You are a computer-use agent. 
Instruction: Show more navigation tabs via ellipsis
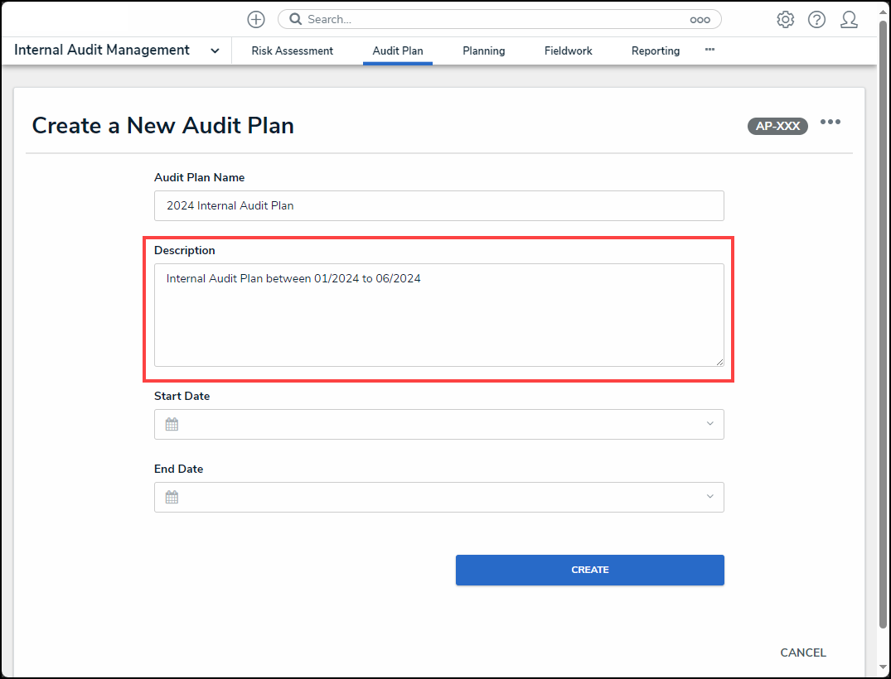709,51
